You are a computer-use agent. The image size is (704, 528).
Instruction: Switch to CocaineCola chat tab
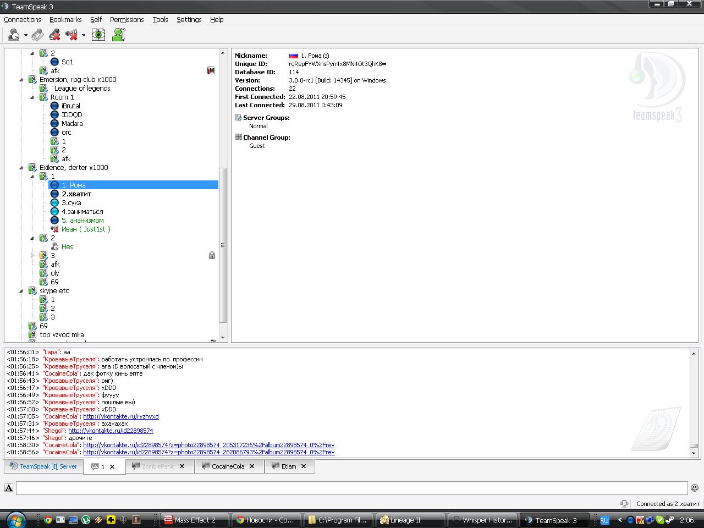tap(228, 466)
